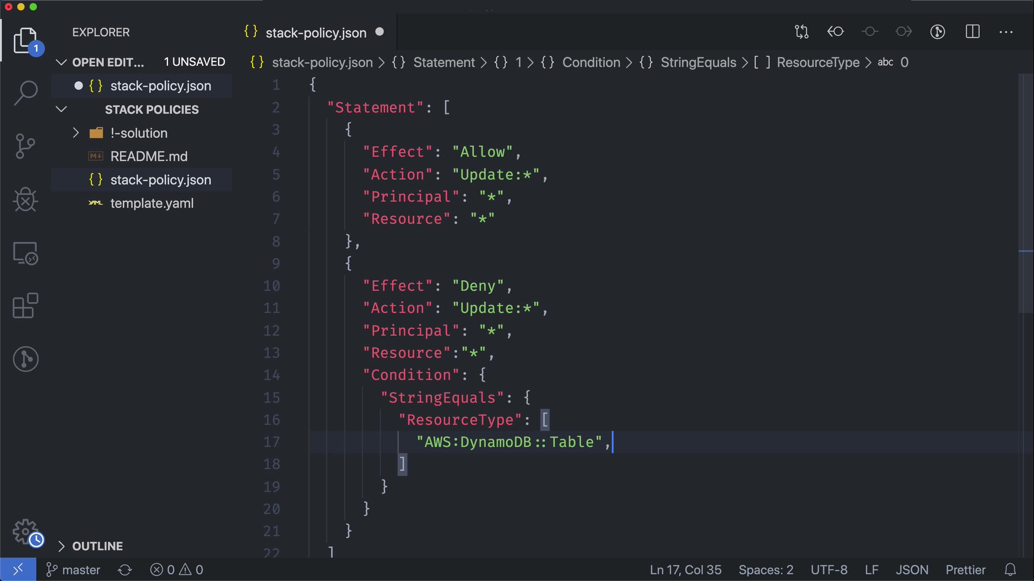Select the stack-policy.json editor tab
This screenshot has height=581, width=1034.
(x=316, y=33)
